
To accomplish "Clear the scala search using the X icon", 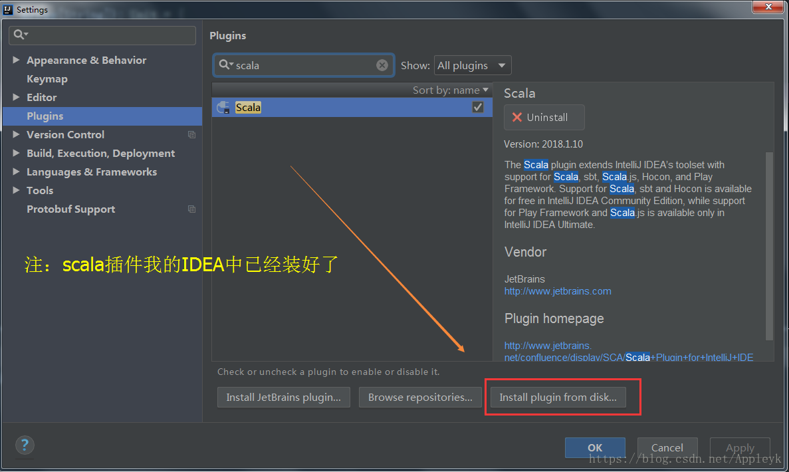I will [x=382, y=64].
